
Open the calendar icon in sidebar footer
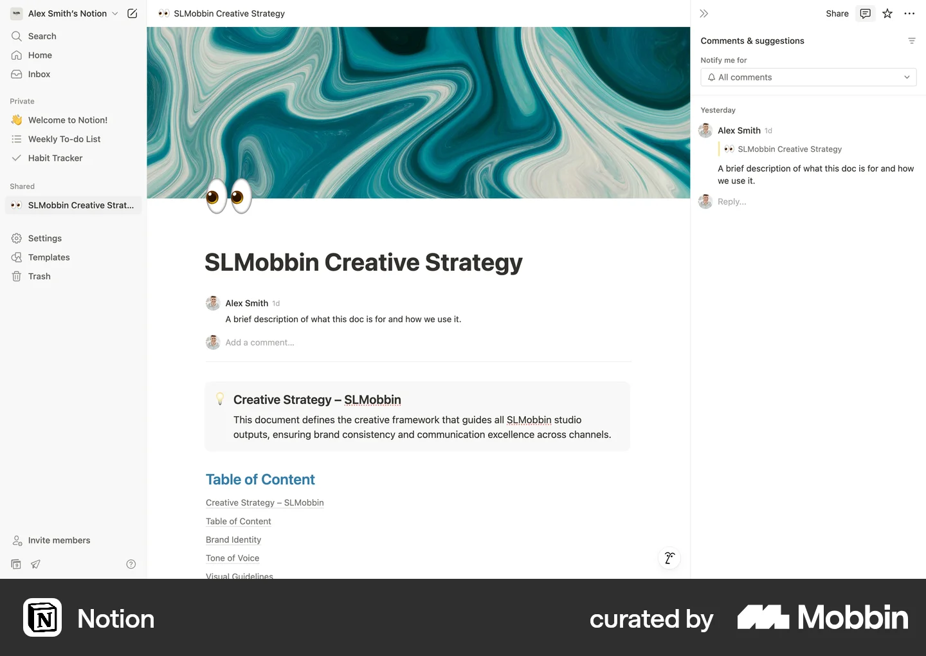pyautogui.click(x=17, y=564)
